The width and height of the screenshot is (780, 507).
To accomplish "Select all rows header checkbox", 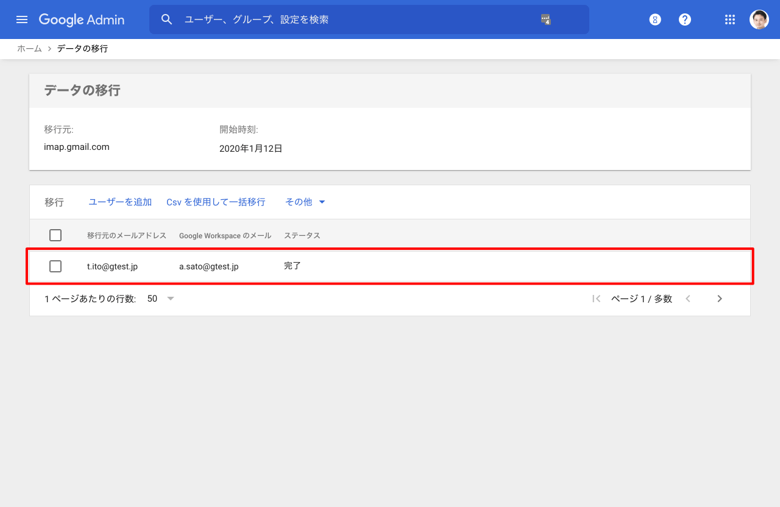I will 55,235.
